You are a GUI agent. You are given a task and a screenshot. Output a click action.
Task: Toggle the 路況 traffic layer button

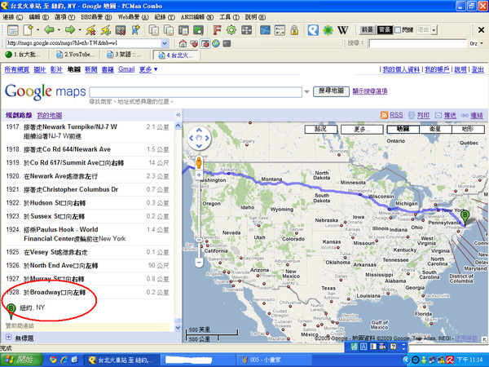tap(321, 129)
